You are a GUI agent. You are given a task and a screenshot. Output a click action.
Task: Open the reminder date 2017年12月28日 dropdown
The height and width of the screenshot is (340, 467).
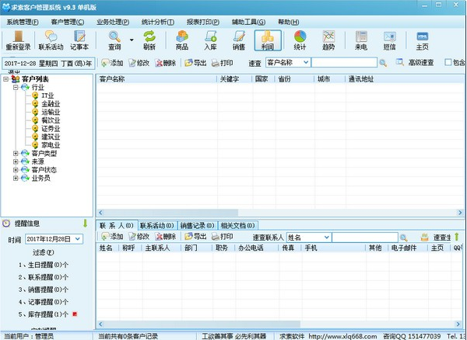[77, 239]
